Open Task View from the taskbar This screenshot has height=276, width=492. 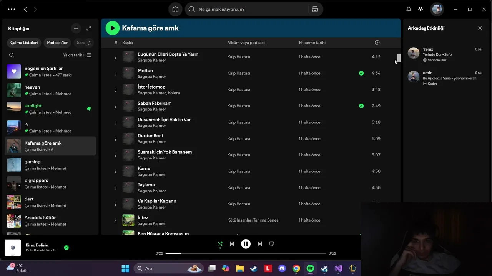pos(212,268)
